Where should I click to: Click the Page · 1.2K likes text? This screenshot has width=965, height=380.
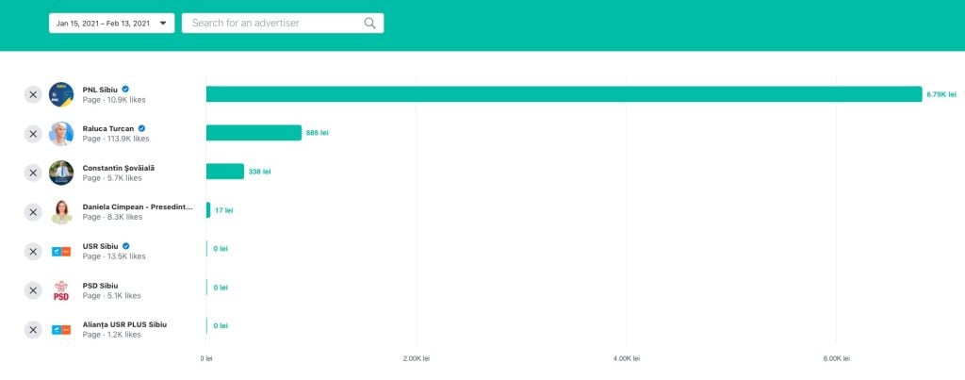(x=111, y=335)
